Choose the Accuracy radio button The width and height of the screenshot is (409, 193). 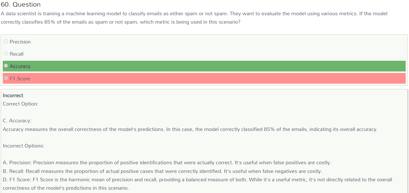point(6,66)
